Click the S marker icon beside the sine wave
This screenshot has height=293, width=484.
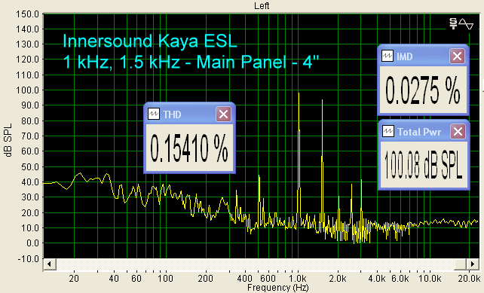click(453, 24)
